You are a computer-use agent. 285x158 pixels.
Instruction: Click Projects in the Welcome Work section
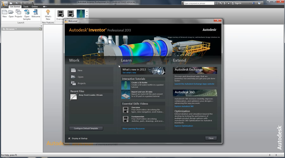click(x=78, y=83)
